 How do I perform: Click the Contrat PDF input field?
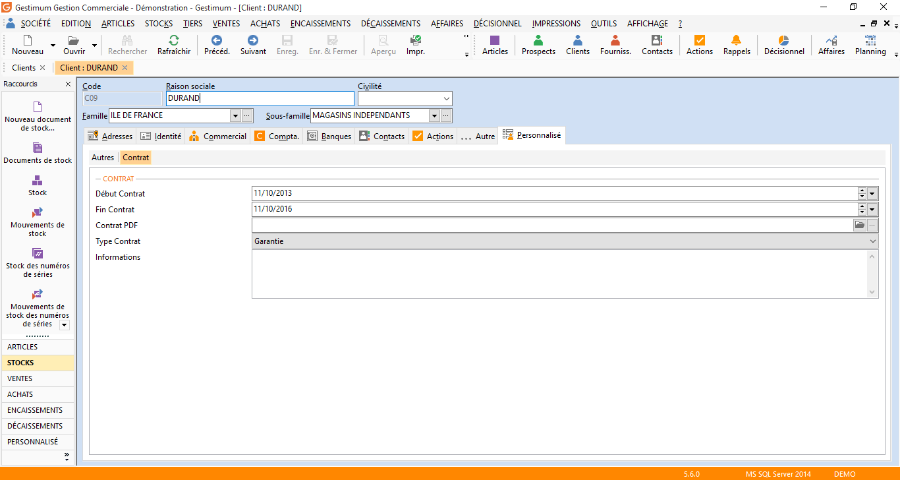pos(553,225)
